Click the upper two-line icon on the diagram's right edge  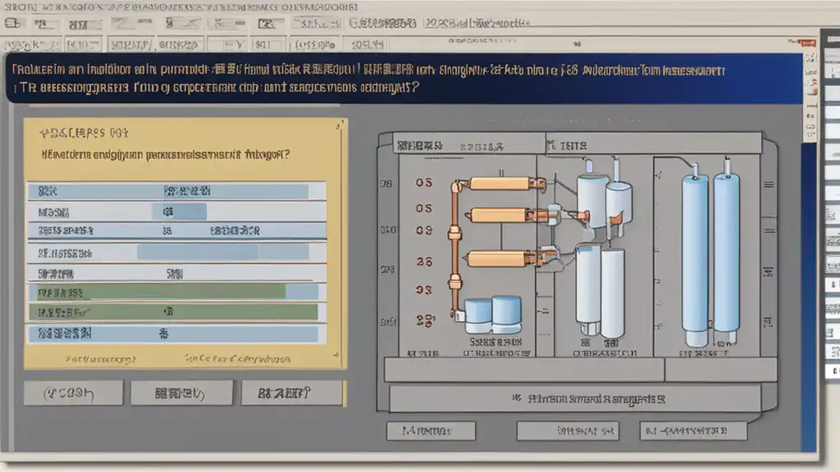click(x=769, y=184)
